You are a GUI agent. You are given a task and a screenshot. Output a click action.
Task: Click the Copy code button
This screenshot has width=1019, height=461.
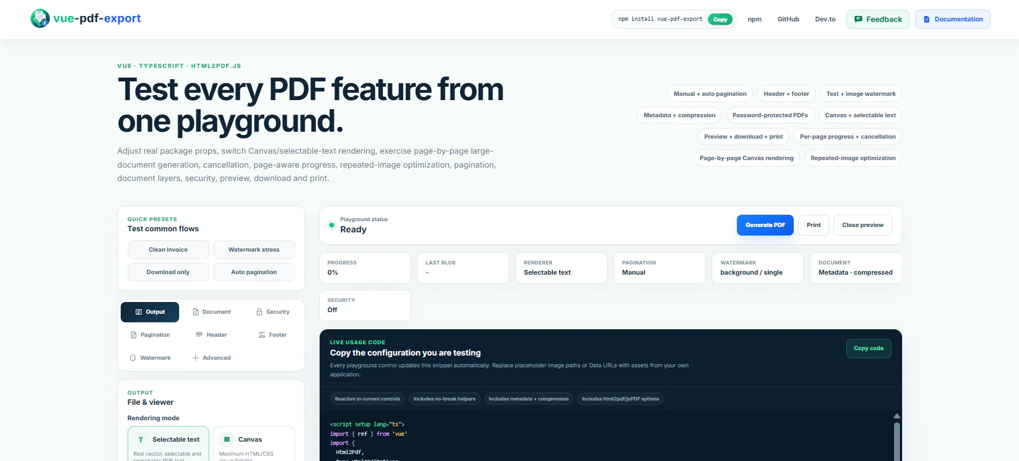(869, 348)
